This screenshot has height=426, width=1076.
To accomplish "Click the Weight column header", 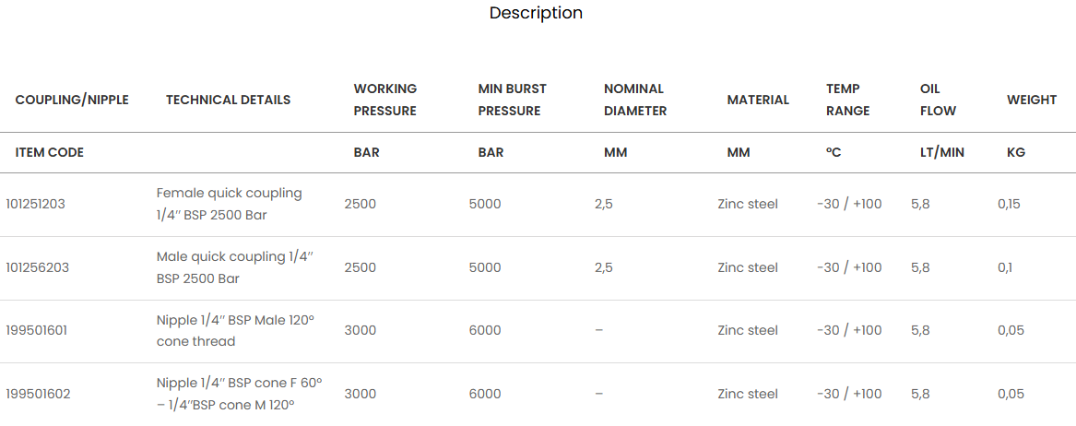I will [1032, 100].
